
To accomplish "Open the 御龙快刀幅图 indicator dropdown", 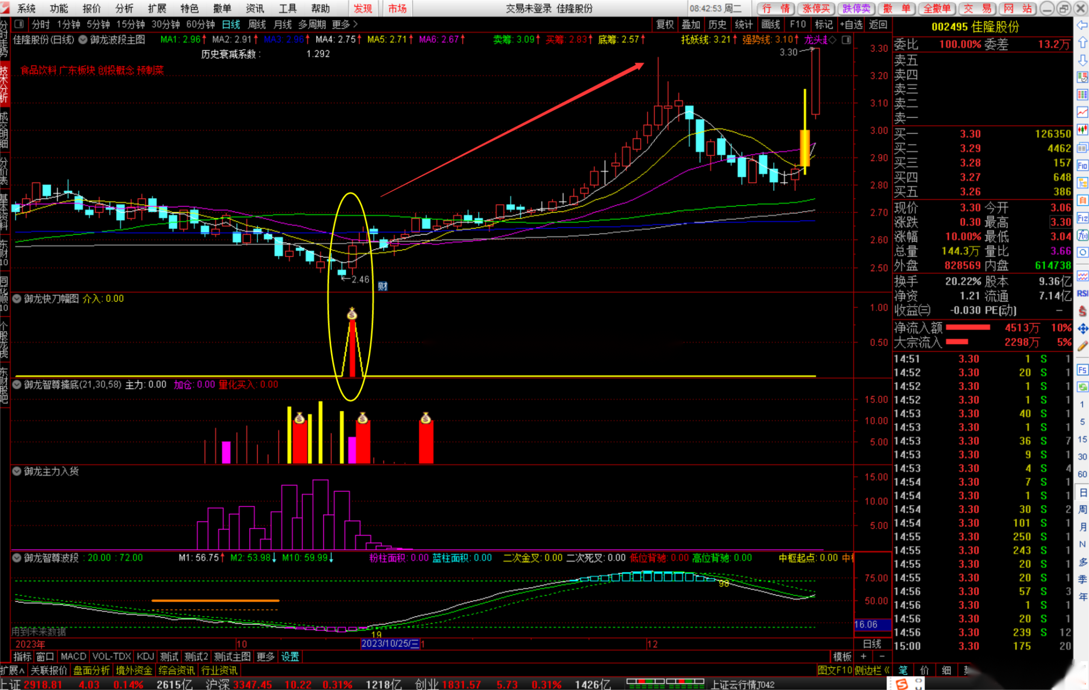I will pos(17,299).
